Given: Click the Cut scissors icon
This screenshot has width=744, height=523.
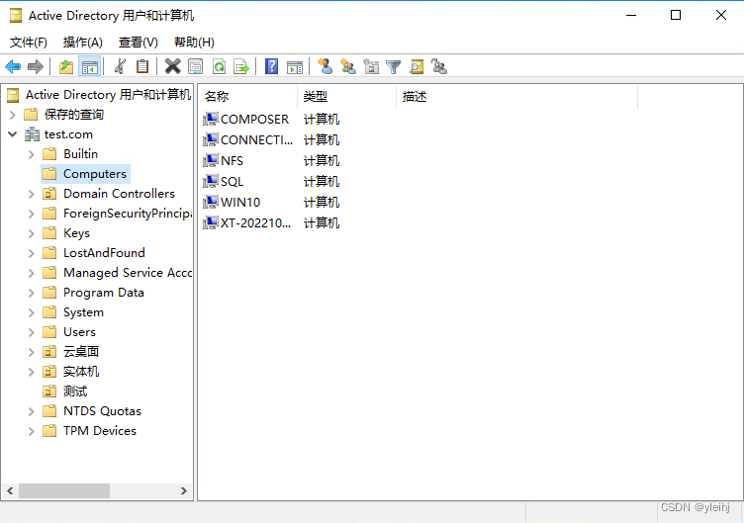Looking at the screenshot, I should [x=120, y=67].
